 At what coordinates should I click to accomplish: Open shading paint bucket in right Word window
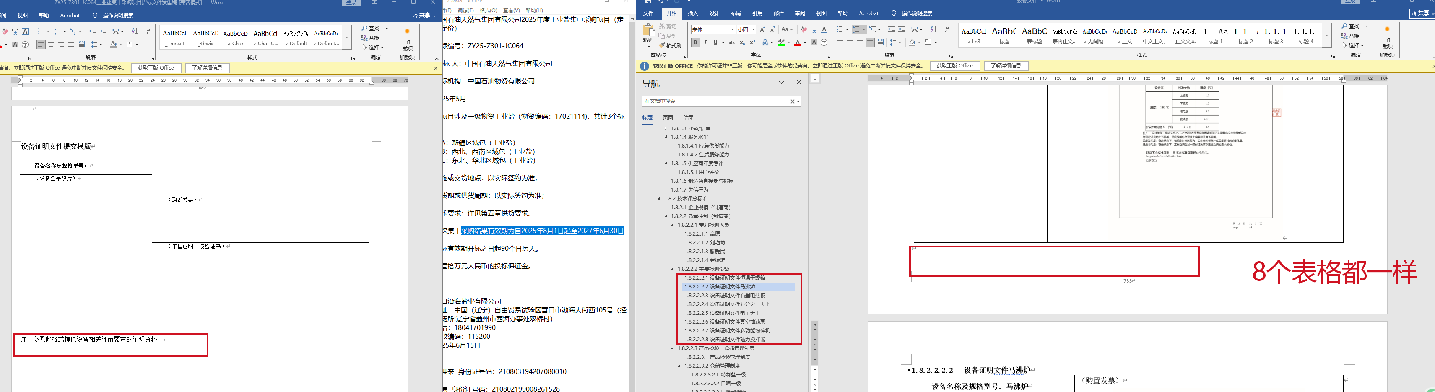pyautogui.click(x=912, y=42)
